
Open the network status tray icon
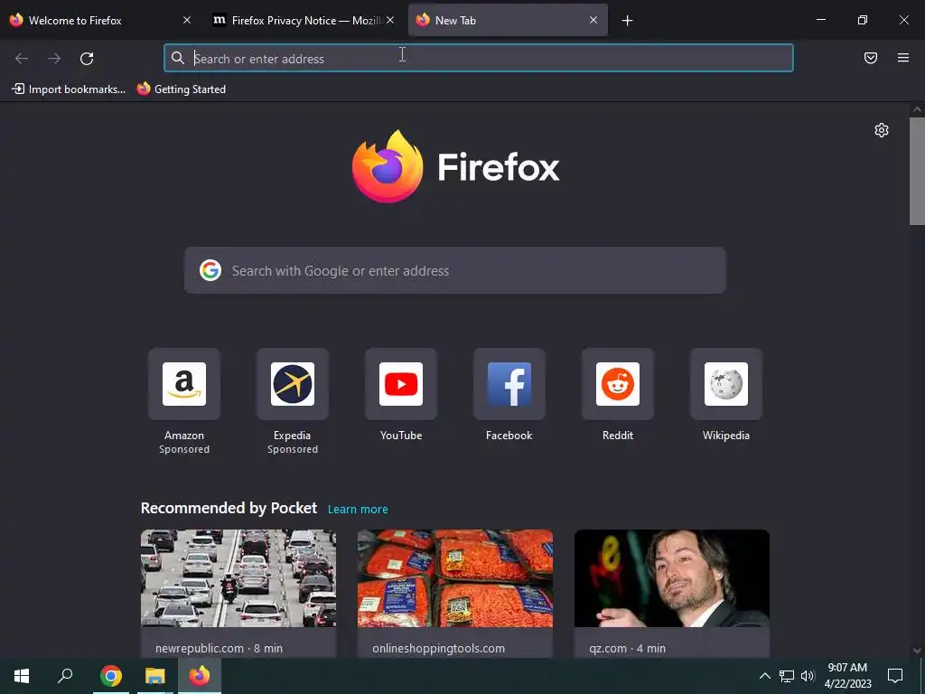[x=787, y=676]
